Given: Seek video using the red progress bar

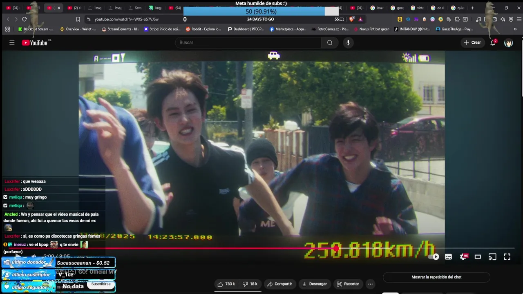Looking at the screenshot, I should 261,248.
